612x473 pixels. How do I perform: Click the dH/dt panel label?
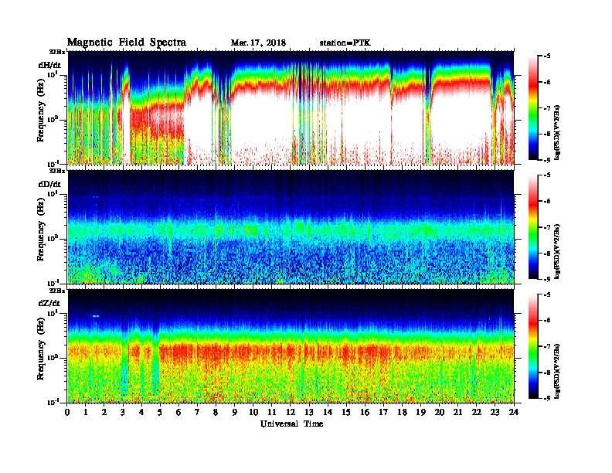coord(49,65)
